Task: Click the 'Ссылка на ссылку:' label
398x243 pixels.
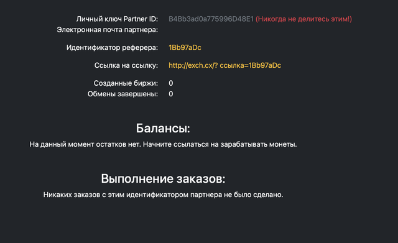Action: 126,65
